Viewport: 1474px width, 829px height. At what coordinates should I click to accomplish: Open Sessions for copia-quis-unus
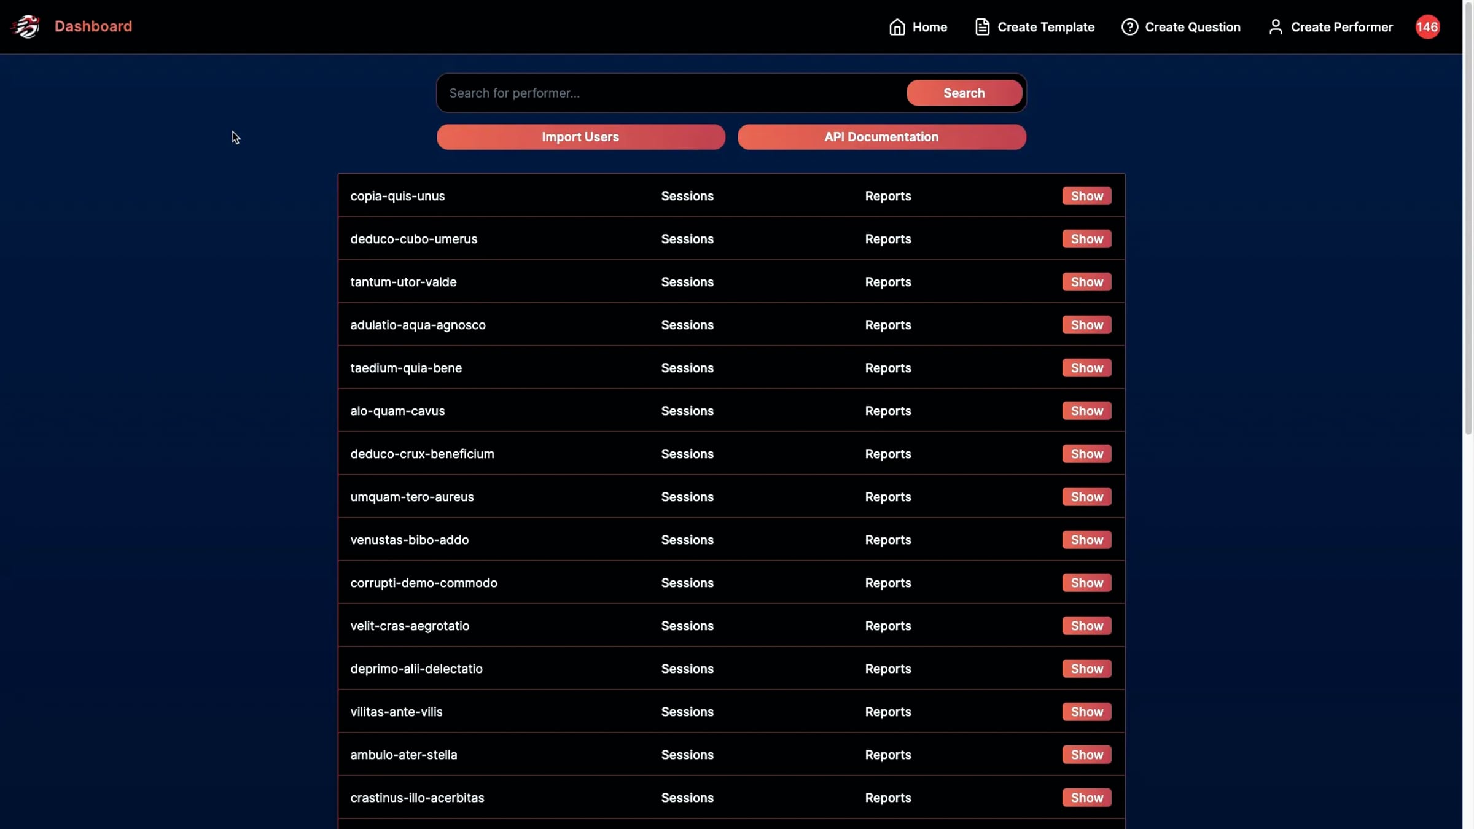(x=687, y=196)
